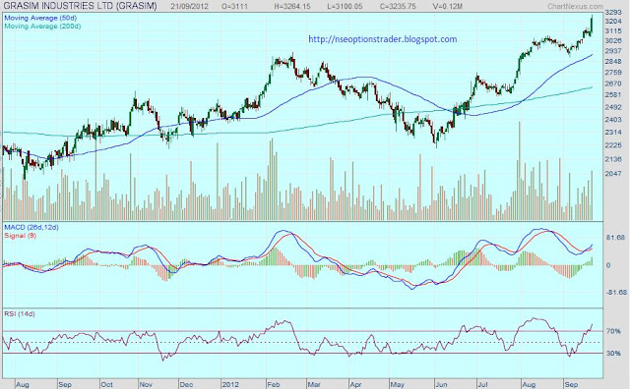Screen dimensions: 630x389
Task: Click the 30% RSI axis label
Action: click(613, 354)
